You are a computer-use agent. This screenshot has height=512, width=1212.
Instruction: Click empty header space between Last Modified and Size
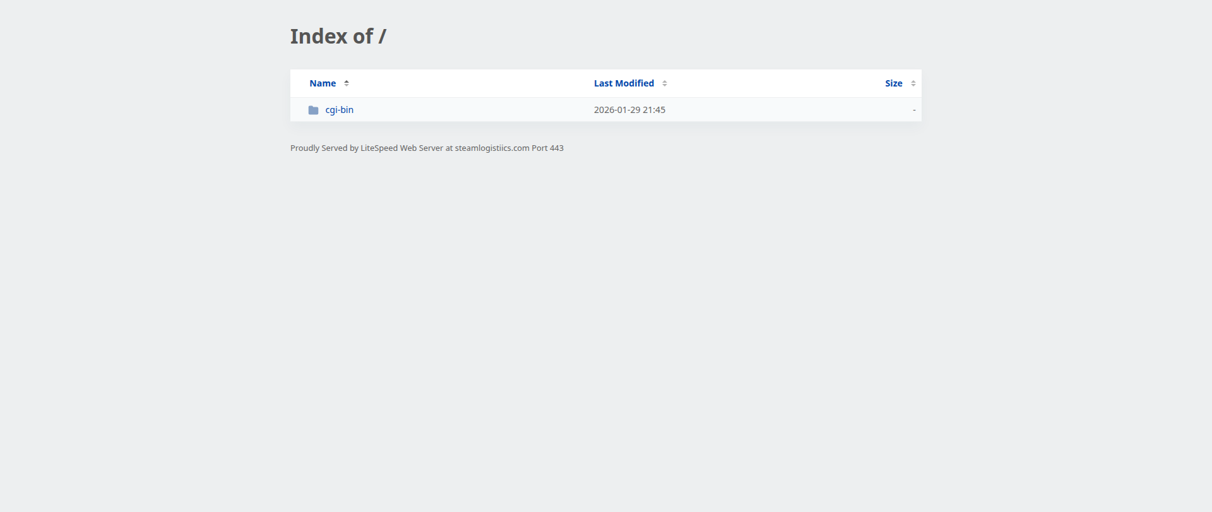(x=776, y=83)
